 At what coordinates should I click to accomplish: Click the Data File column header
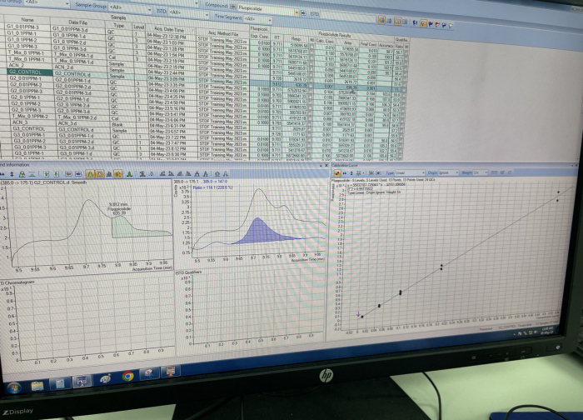77,22
